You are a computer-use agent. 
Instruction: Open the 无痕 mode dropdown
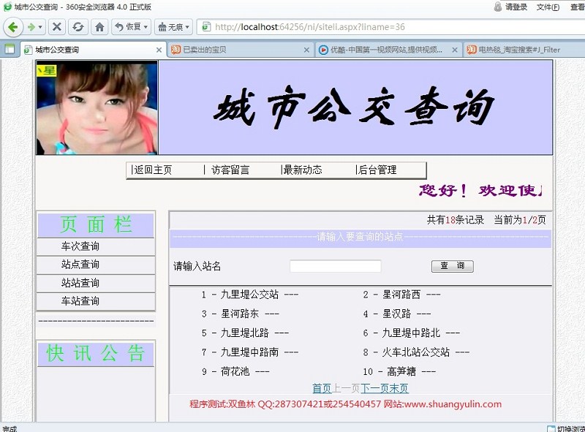174,27
